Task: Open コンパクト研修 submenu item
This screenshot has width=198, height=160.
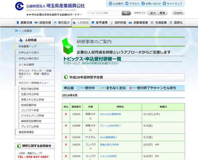Action: point(37,110)
